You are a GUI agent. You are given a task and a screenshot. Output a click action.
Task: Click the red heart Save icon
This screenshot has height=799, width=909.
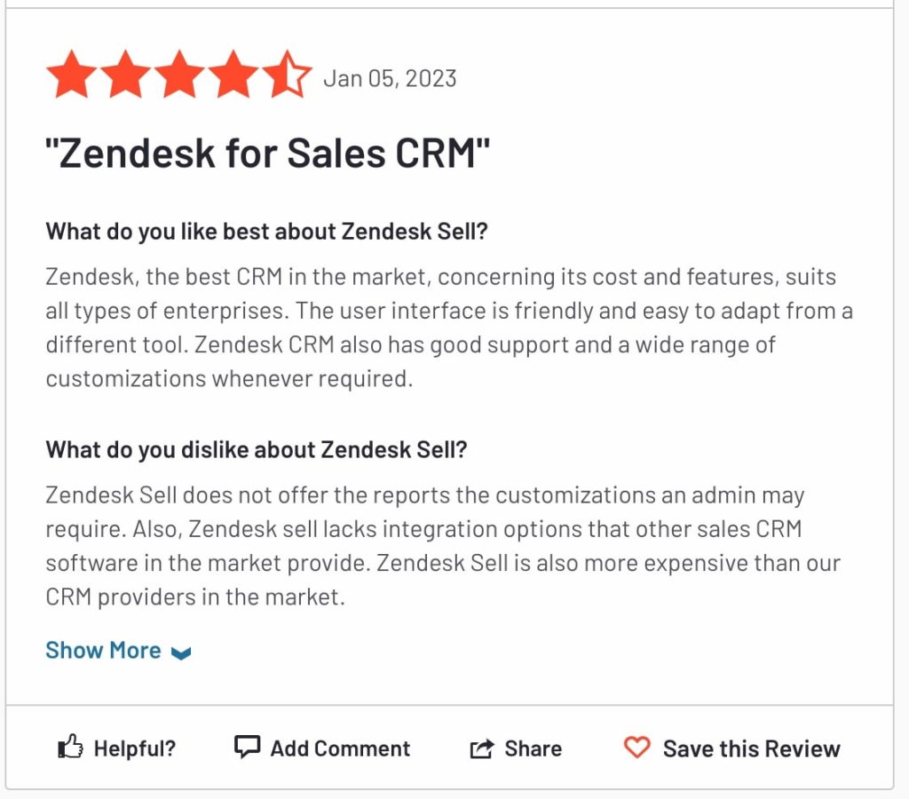[637, 748]
